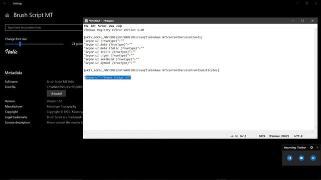Click the Settings window title

18,3
